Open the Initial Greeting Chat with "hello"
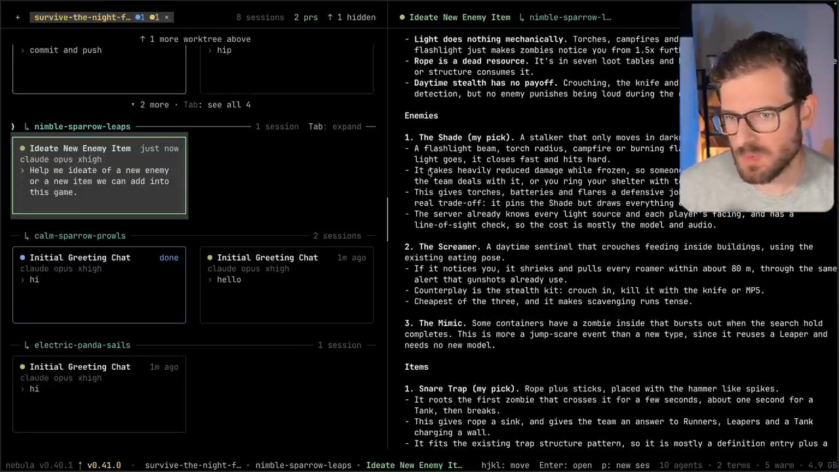 pos(286,285)
